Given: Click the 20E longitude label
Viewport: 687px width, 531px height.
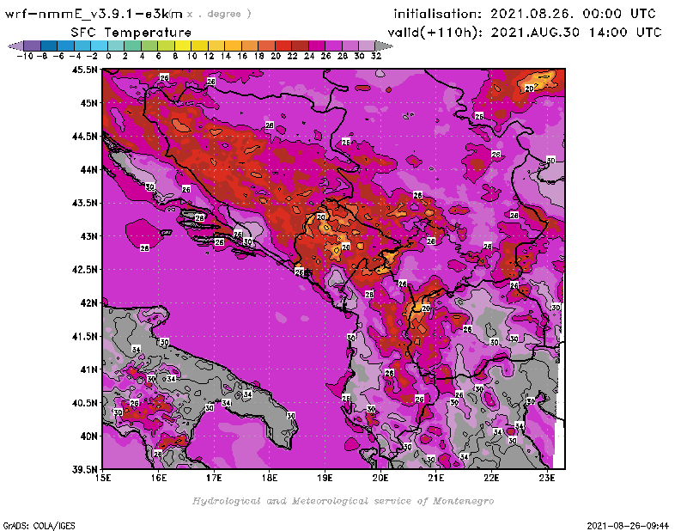Looking at the screenshot, I should (x=380, y=478).
